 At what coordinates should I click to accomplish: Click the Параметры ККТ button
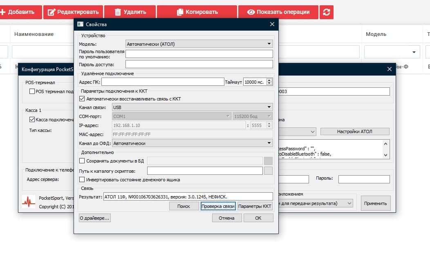(x=255, y=206)
